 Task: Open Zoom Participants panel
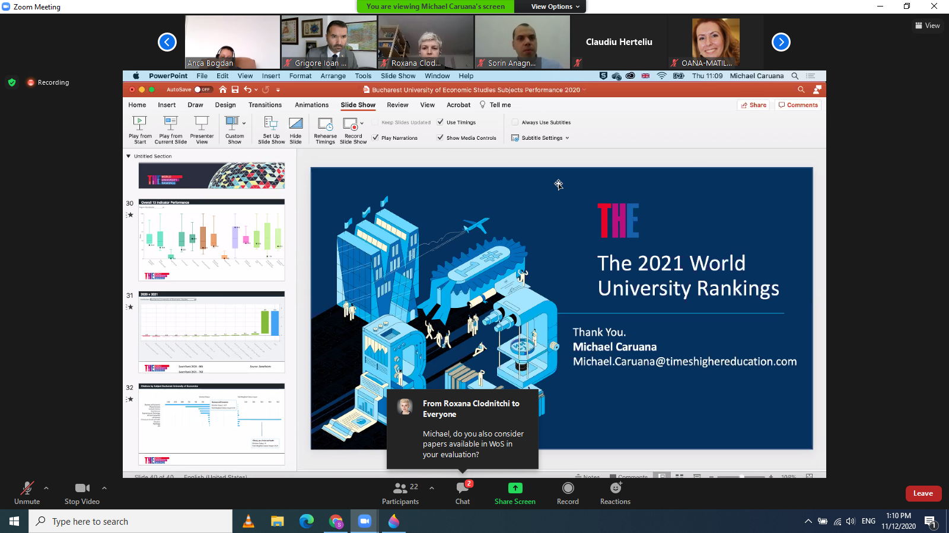pos(400,493)
